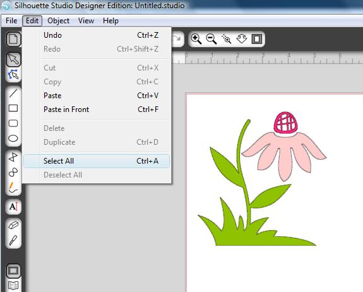Select the arrow Select tool
The image size is (363, 292).
coord(13,59)
